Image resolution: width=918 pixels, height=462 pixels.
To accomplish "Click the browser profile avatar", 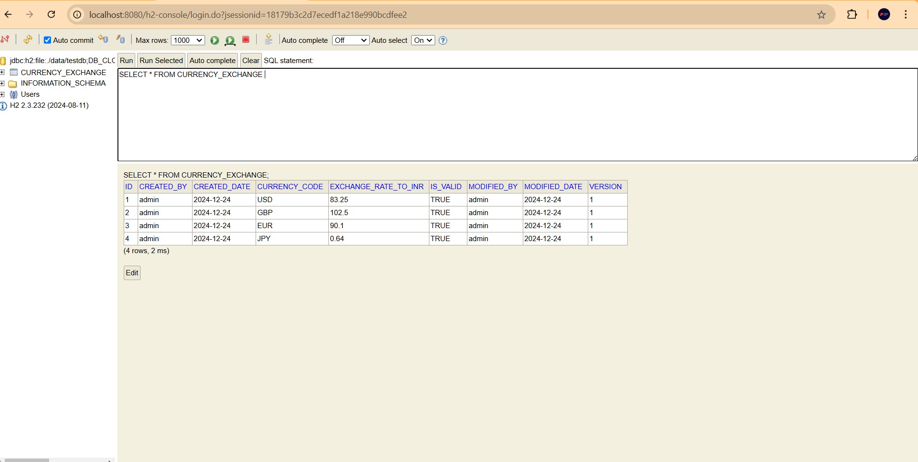I will click(x=884, y=14).
